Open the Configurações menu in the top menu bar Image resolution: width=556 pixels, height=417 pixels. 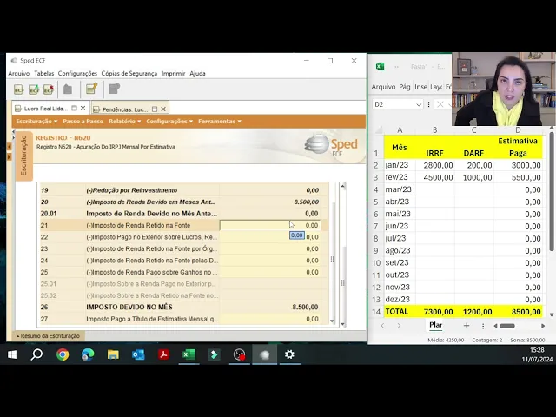(x=77, y=73)
